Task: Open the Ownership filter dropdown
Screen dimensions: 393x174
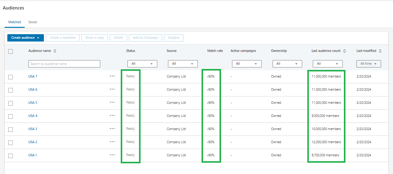Action: 286,64
